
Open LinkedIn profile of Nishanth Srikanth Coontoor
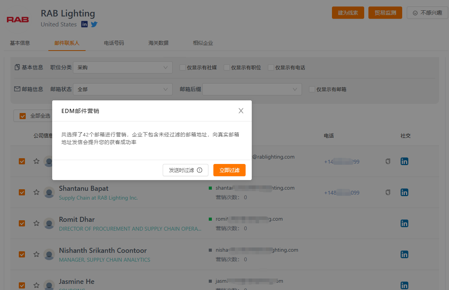pos(404,254)
